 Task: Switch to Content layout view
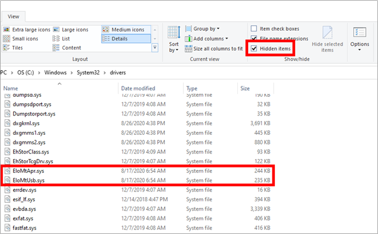point(67,48)
